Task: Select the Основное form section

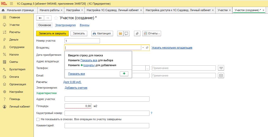Action: [45, 25]
